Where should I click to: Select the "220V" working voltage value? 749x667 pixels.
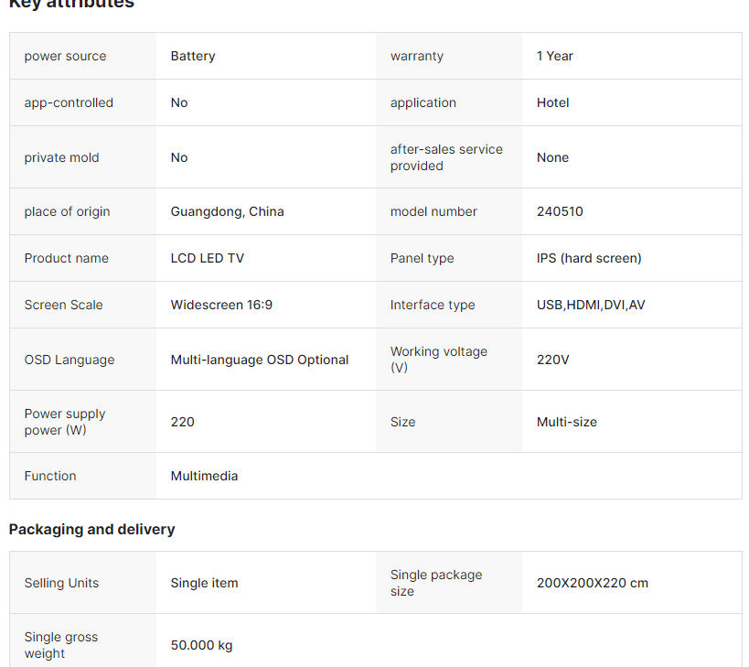pos(552,360)
